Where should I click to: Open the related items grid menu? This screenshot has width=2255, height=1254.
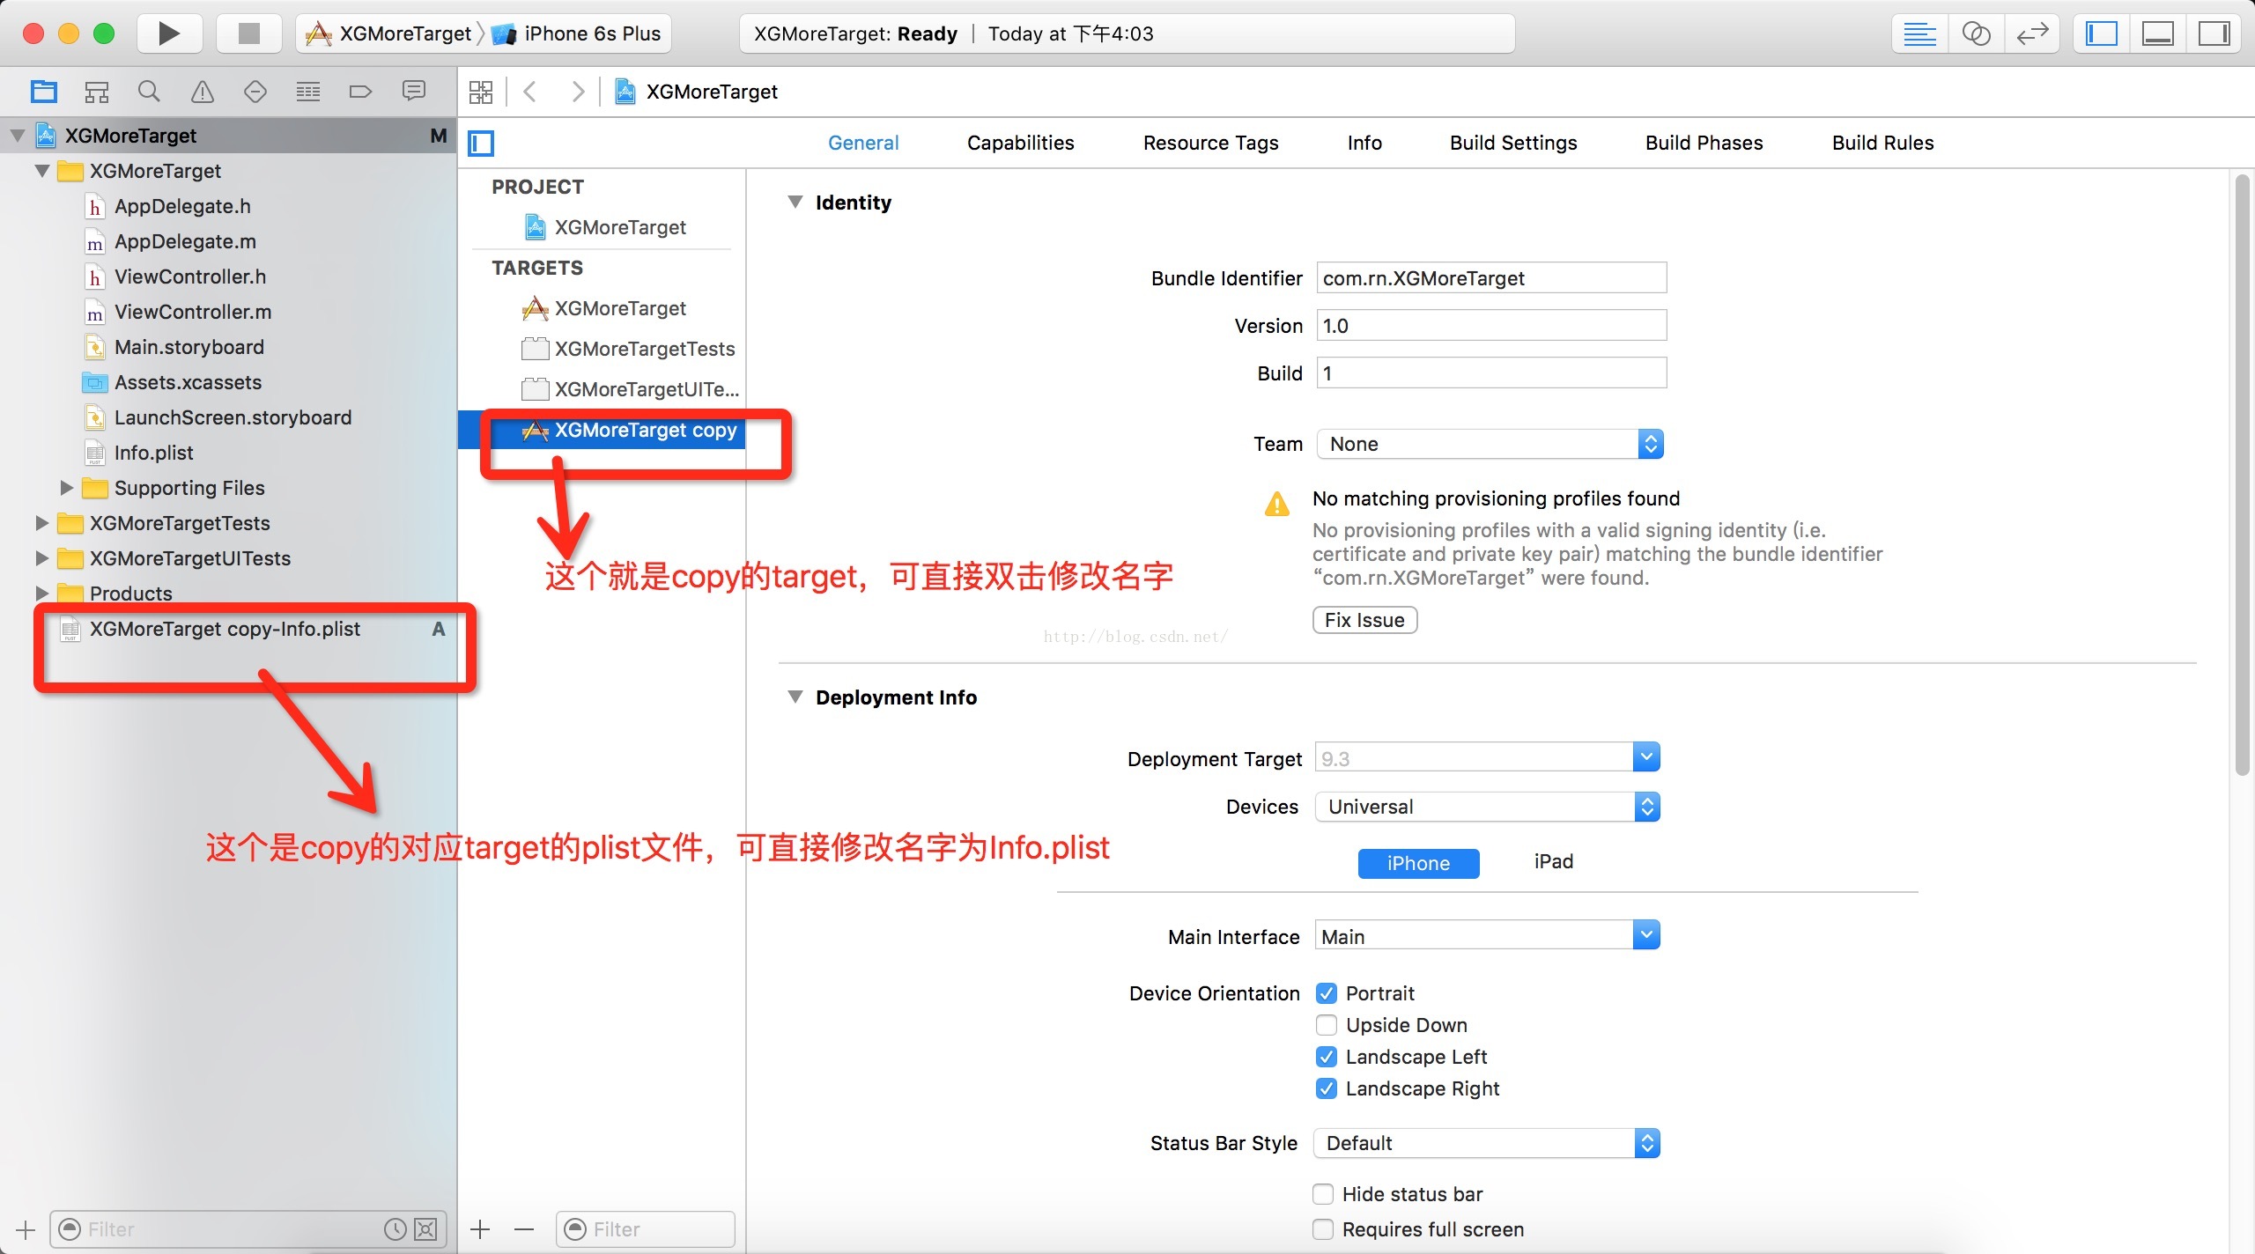(x=481, y=92)
